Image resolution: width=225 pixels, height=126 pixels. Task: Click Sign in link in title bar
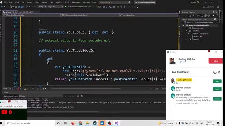[193, 2]
